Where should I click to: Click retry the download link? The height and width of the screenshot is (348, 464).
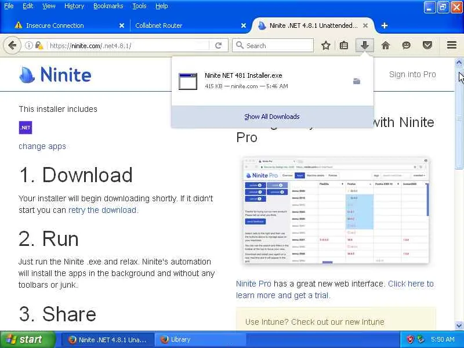pos(103,210)
